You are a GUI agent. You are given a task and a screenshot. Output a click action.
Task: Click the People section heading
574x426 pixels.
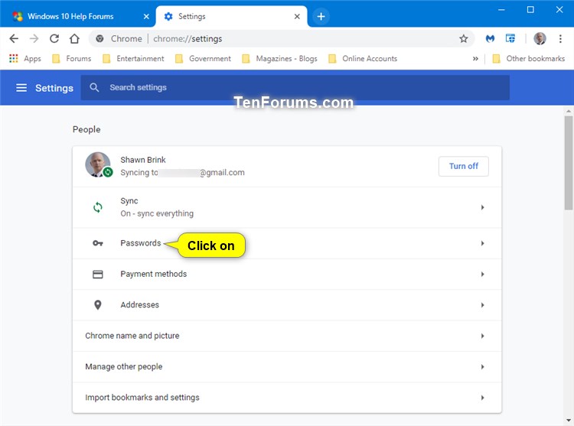click(x=86, y=129)
